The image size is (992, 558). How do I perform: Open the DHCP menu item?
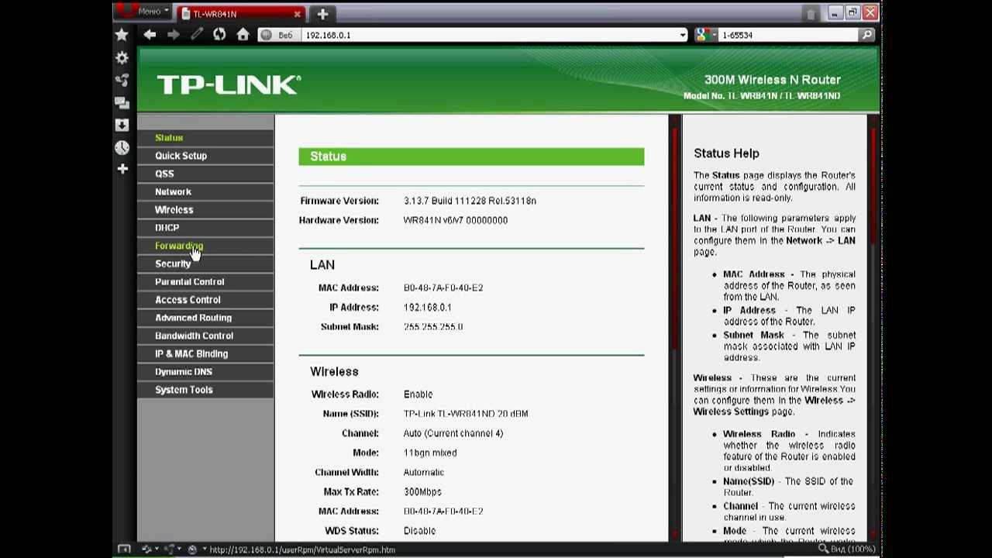(167, 228)
